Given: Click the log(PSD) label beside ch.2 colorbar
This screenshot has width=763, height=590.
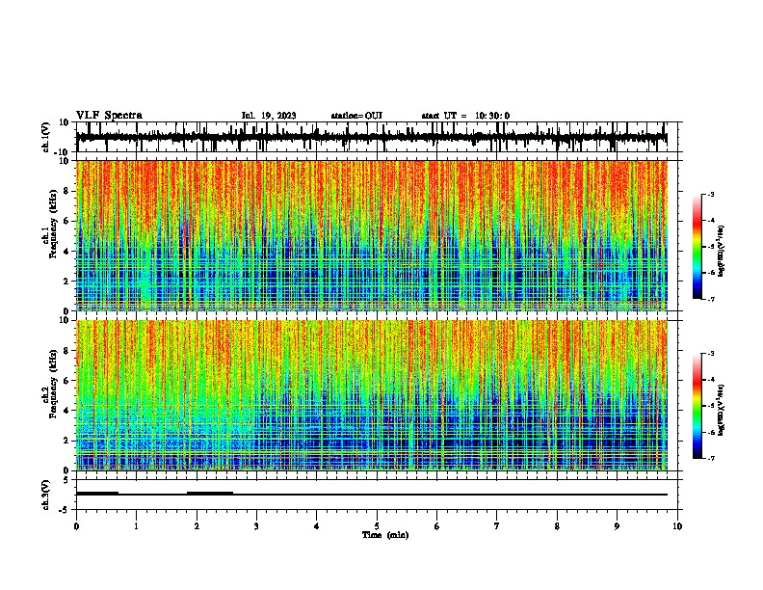Looking at the screenshot, I should (x=721, y=410).
